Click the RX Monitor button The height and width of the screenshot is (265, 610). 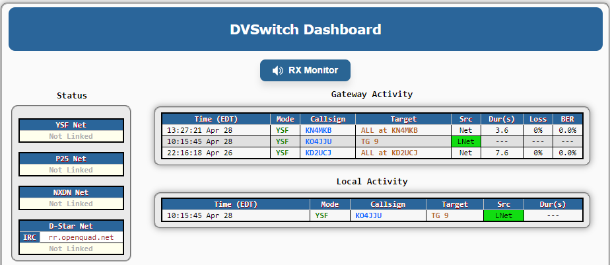click(305, 71)
